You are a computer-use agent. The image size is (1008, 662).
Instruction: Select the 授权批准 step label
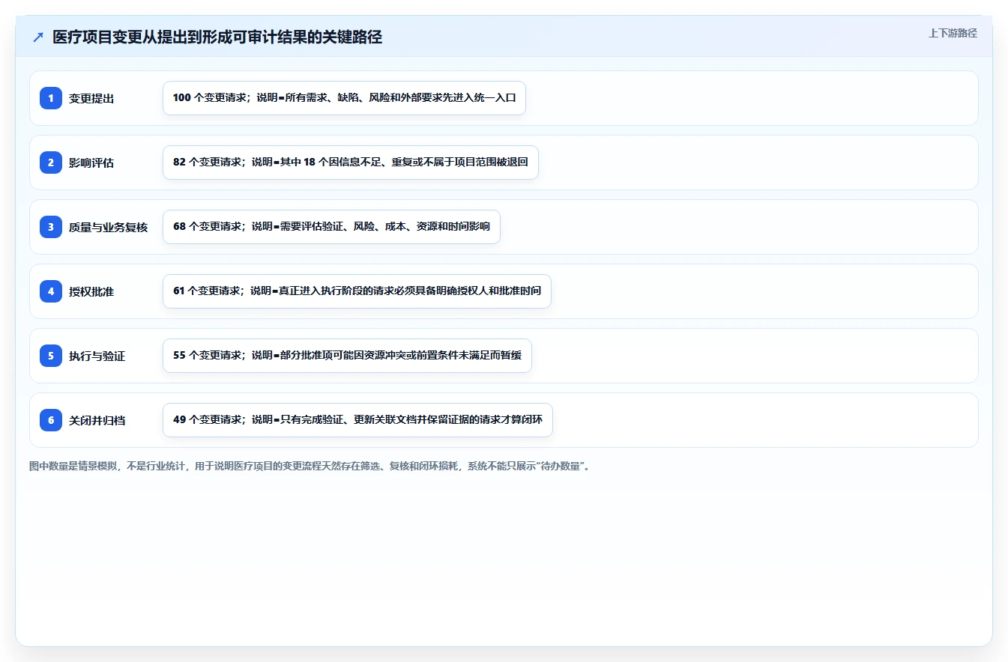click(x=91, y=292)
